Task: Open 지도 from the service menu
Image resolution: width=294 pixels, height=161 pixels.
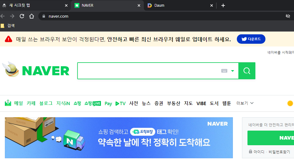Action: click(188, 103)
